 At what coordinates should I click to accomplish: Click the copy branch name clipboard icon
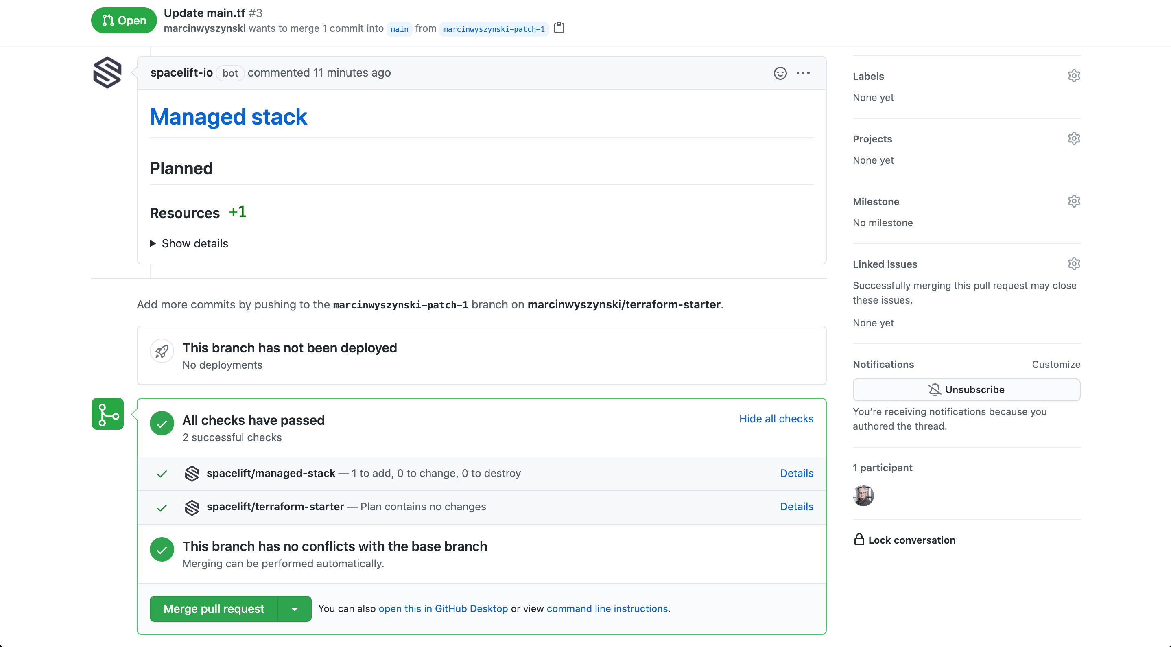click(x=559, y=28)
